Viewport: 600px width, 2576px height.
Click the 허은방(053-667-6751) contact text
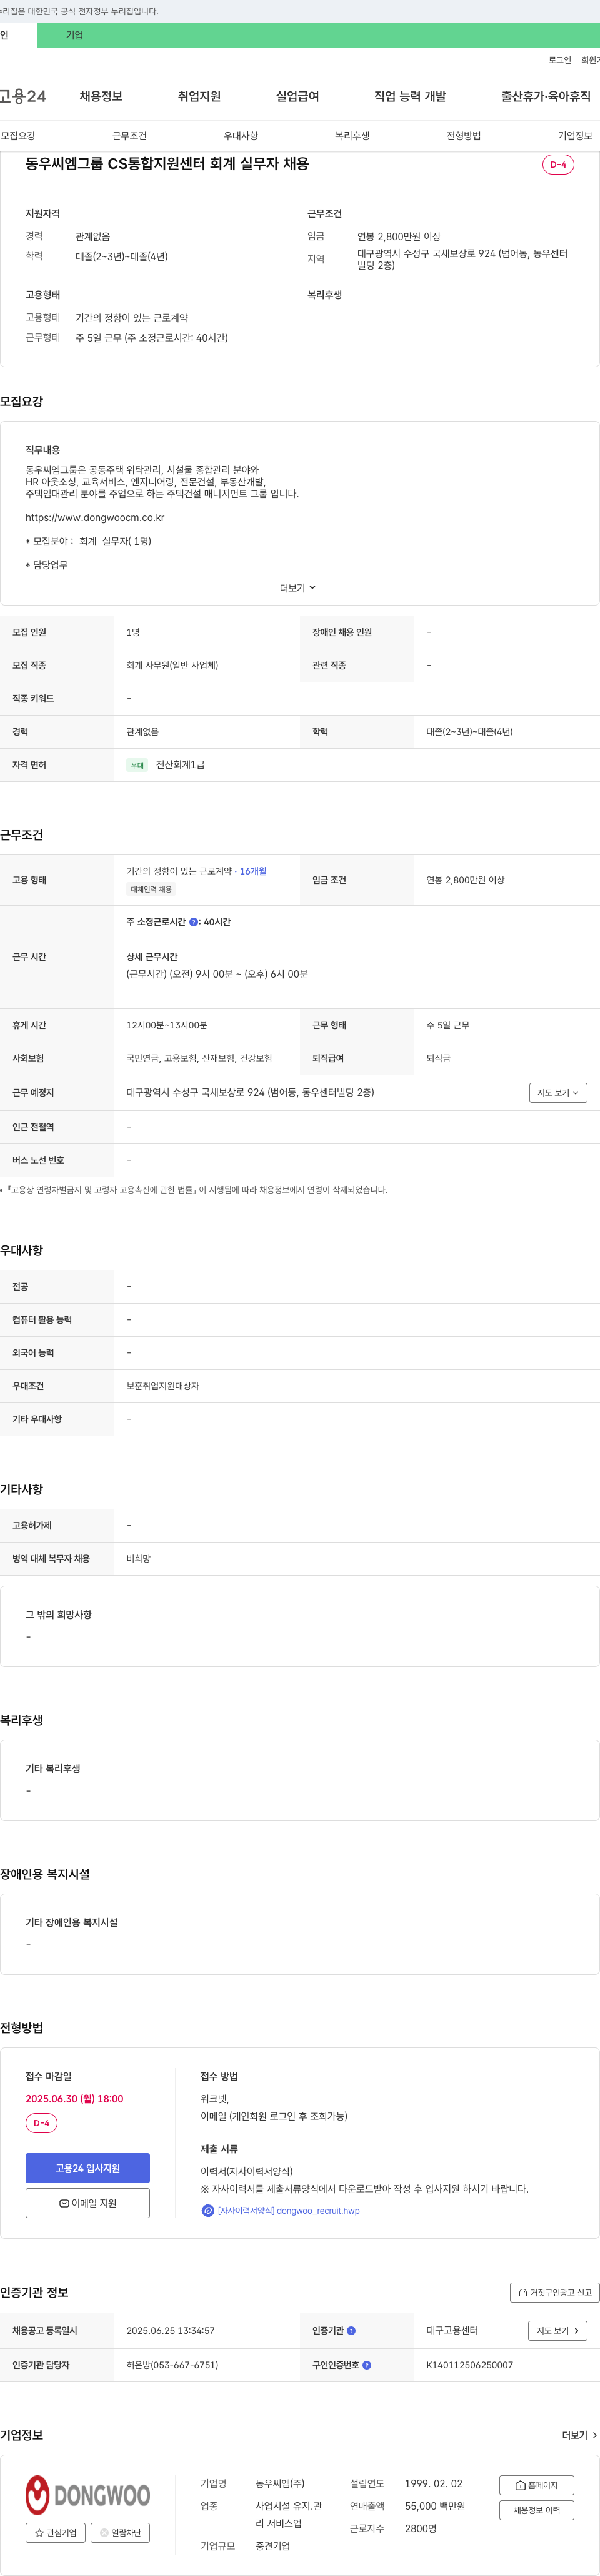point(172,2365)
